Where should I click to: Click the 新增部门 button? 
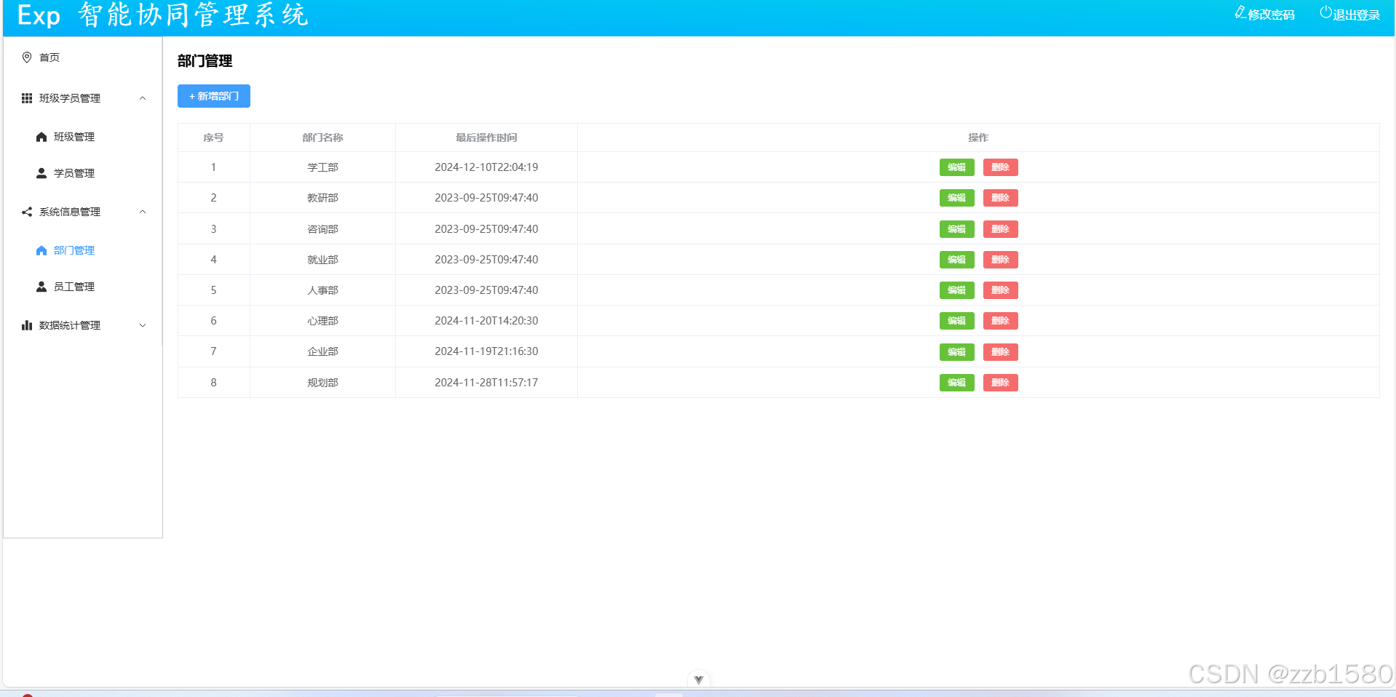click(214, 96)
